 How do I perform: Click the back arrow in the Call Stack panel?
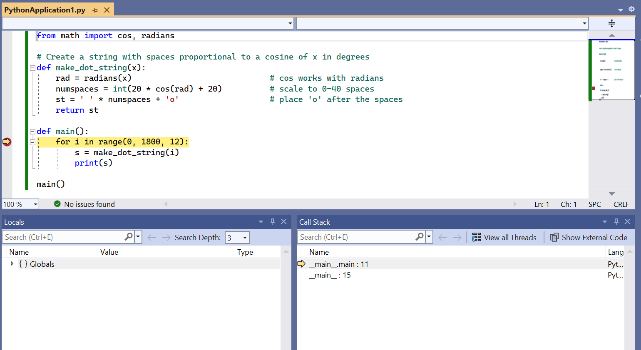(442, 237)
